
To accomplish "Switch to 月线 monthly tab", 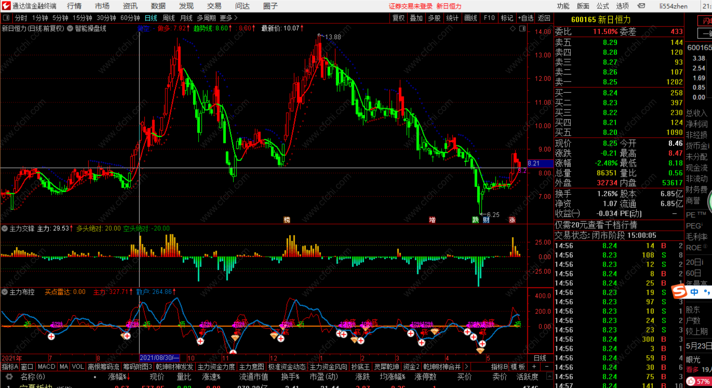I will [186, 18].
